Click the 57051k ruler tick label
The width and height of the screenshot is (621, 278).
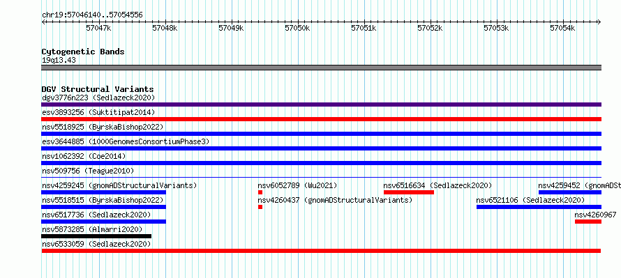tap(364, 28)
